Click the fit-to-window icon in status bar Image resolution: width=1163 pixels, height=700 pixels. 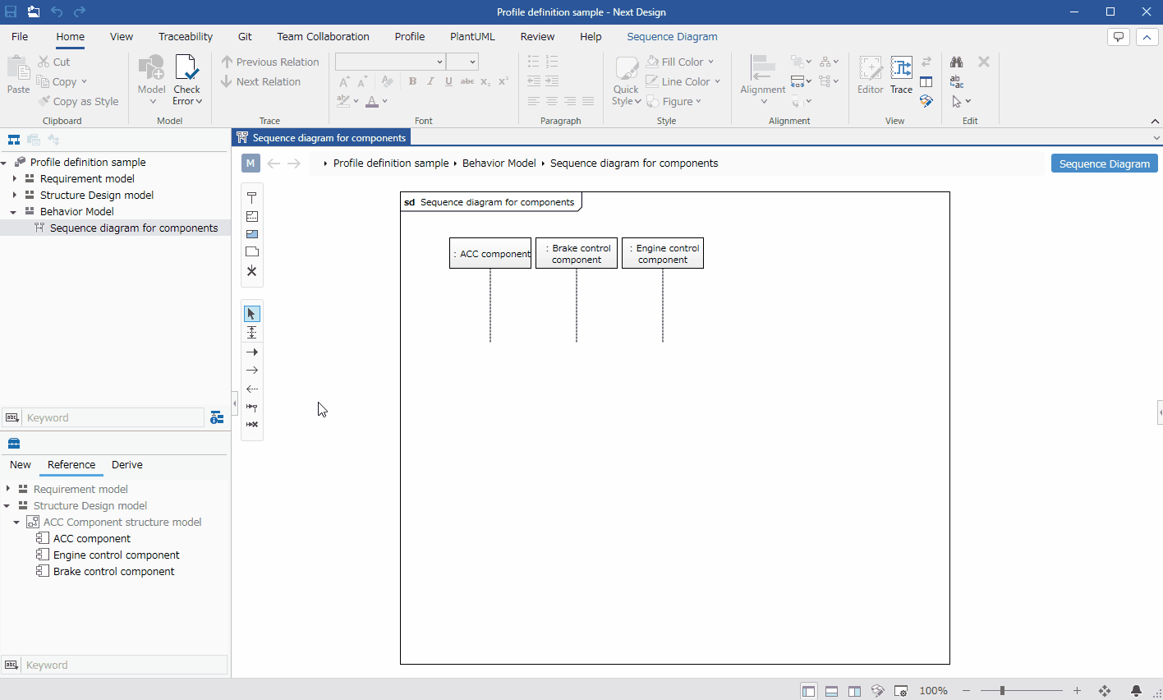[x=1105, y=691]
